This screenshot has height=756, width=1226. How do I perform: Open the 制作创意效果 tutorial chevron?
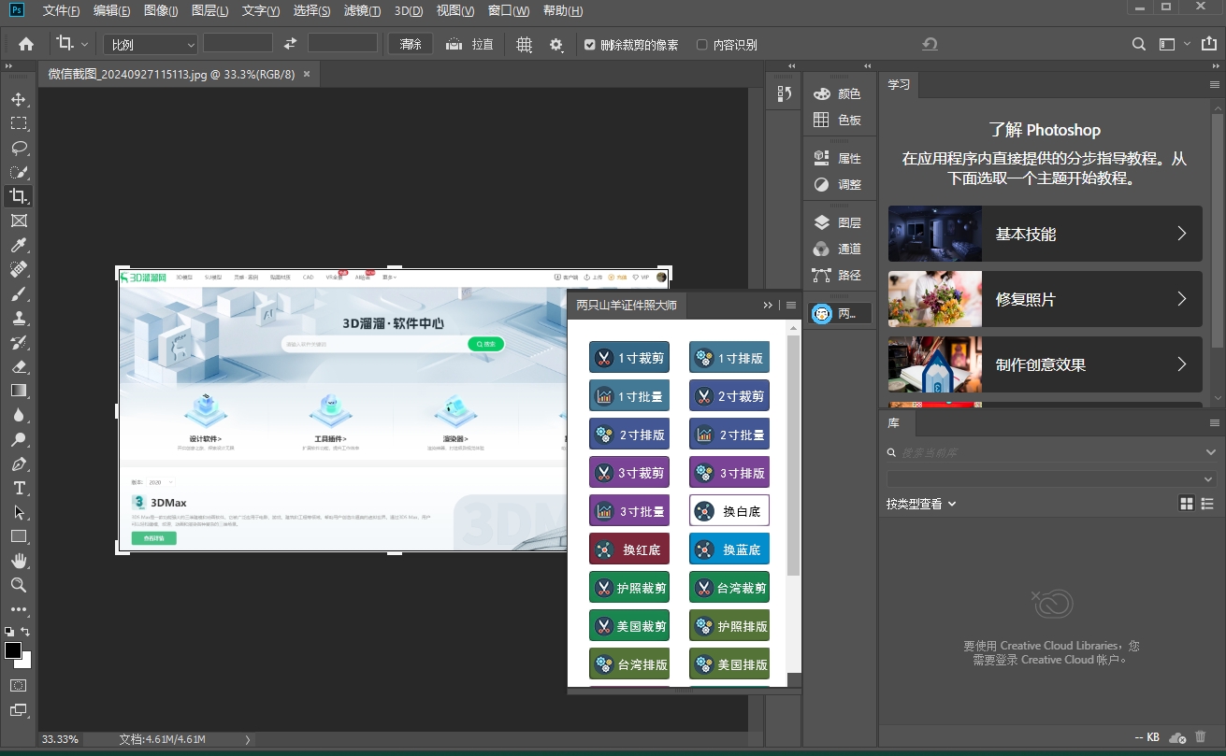[x=1182, y=364]
